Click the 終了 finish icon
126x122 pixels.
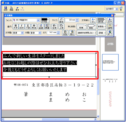pos(110,33)
